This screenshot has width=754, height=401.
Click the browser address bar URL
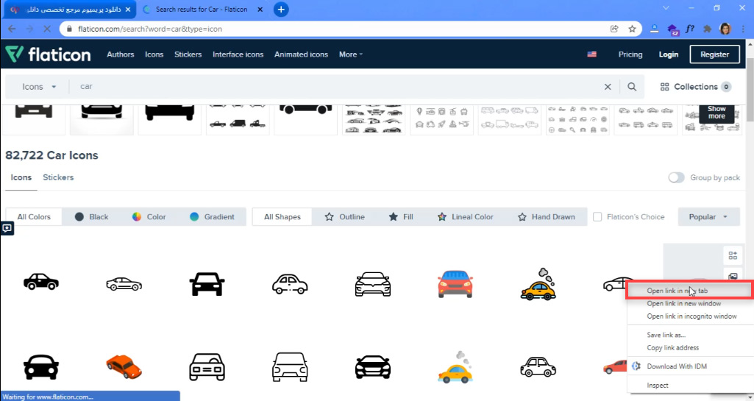click(x=149, y=29)
